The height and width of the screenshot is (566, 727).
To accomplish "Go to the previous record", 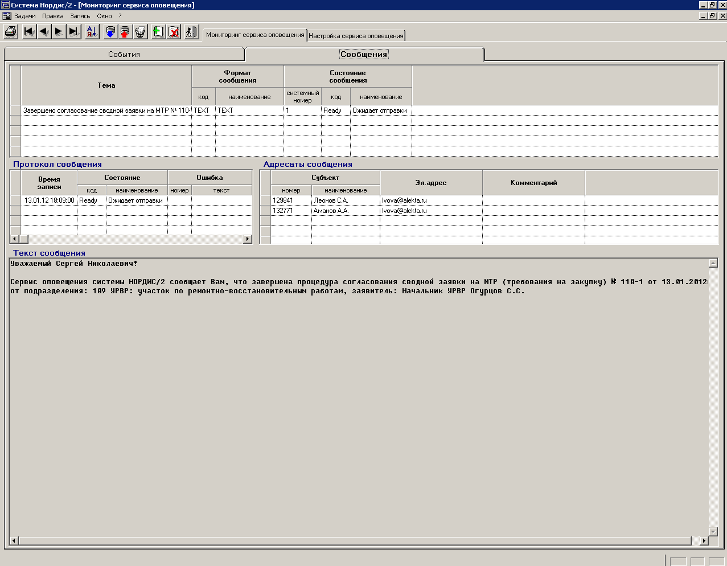I will (x=44, y=32).
